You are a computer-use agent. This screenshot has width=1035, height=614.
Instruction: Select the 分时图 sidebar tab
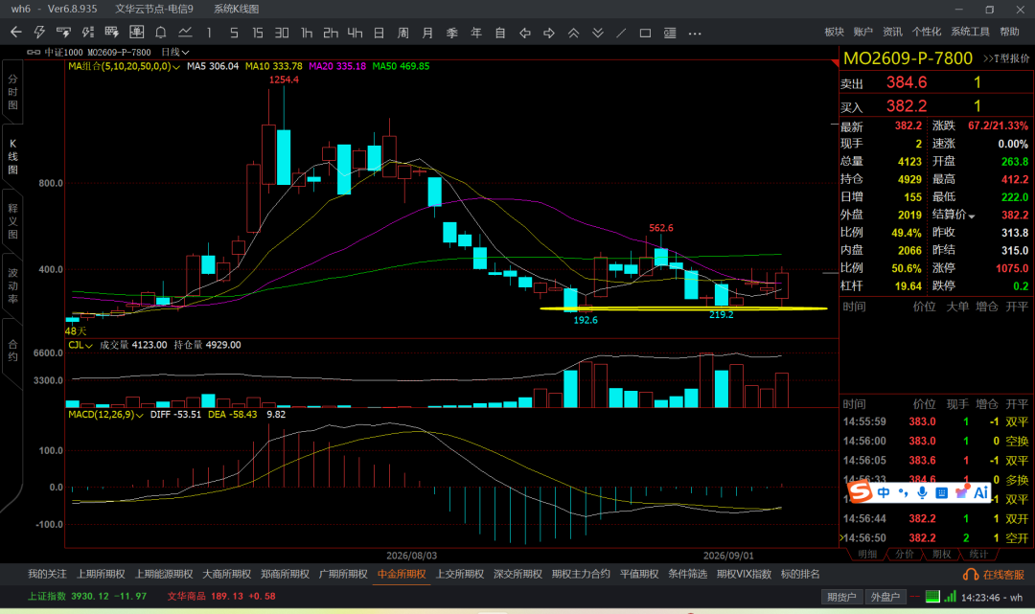coord(12,91)
